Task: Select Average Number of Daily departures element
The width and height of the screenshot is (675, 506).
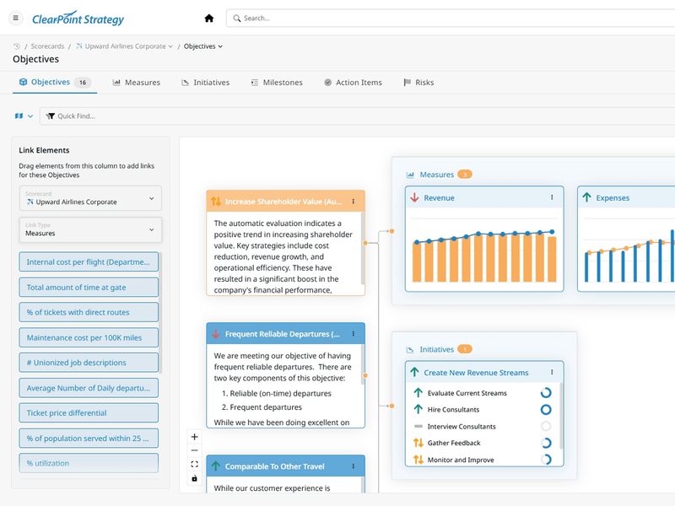Action: click(x=89, y=388)
